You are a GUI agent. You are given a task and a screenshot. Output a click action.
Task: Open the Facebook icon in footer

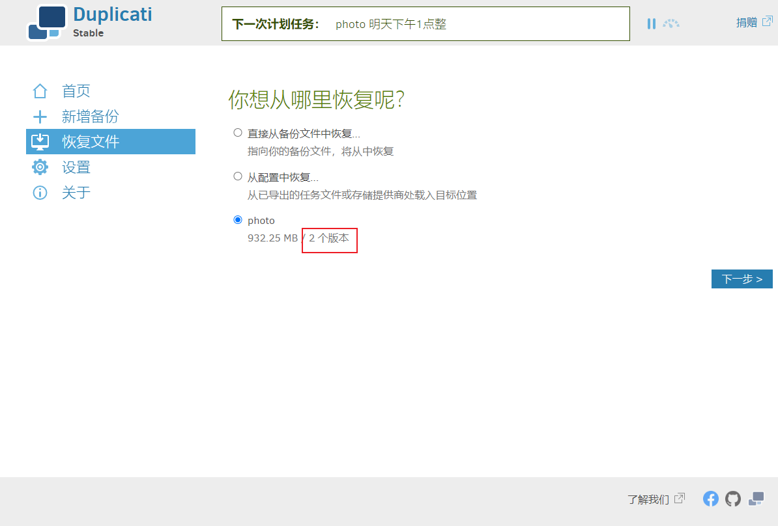pyautogui.click(x=710, y=499)
